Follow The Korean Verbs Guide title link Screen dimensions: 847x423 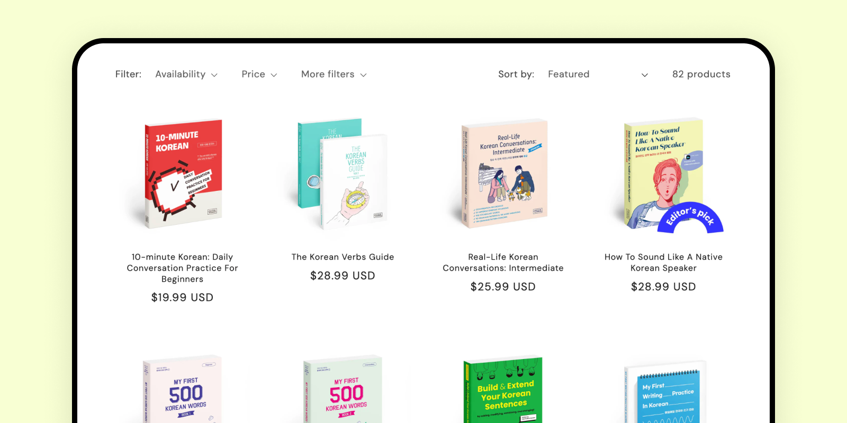(x=343, y=257)
